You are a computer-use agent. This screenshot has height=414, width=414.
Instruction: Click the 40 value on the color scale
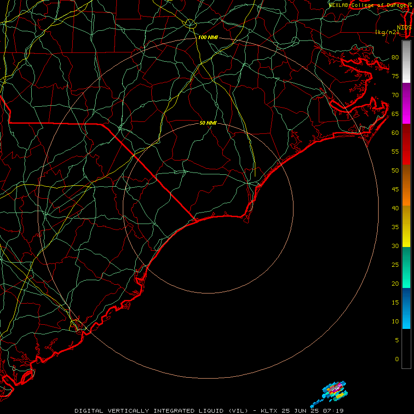(x=395, y=208)
